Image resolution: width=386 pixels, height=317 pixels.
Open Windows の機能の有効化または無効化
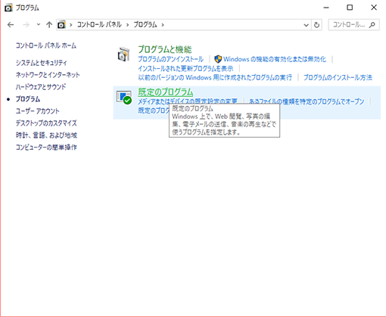click(x=275, y=59)
